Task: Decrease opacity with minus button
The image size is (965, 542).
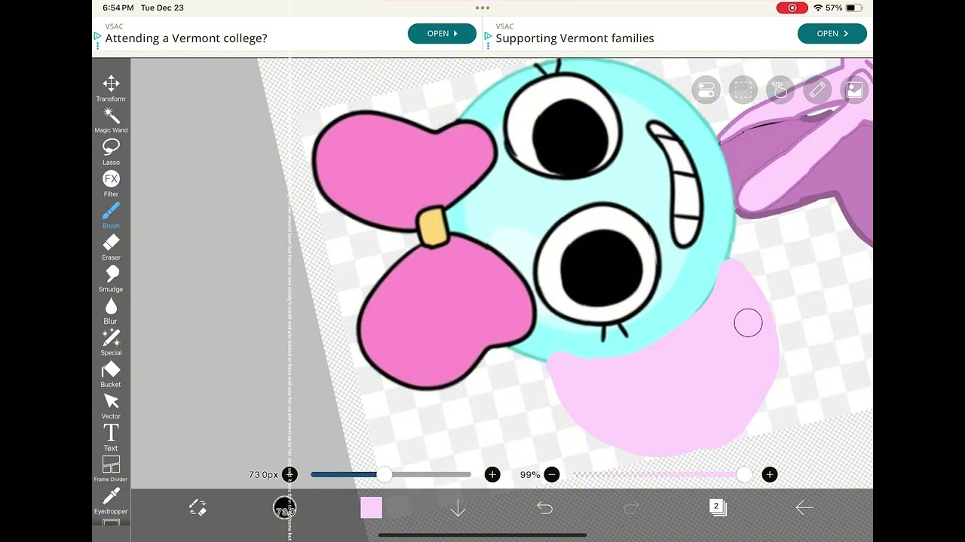Action: (x=552, y=474)
